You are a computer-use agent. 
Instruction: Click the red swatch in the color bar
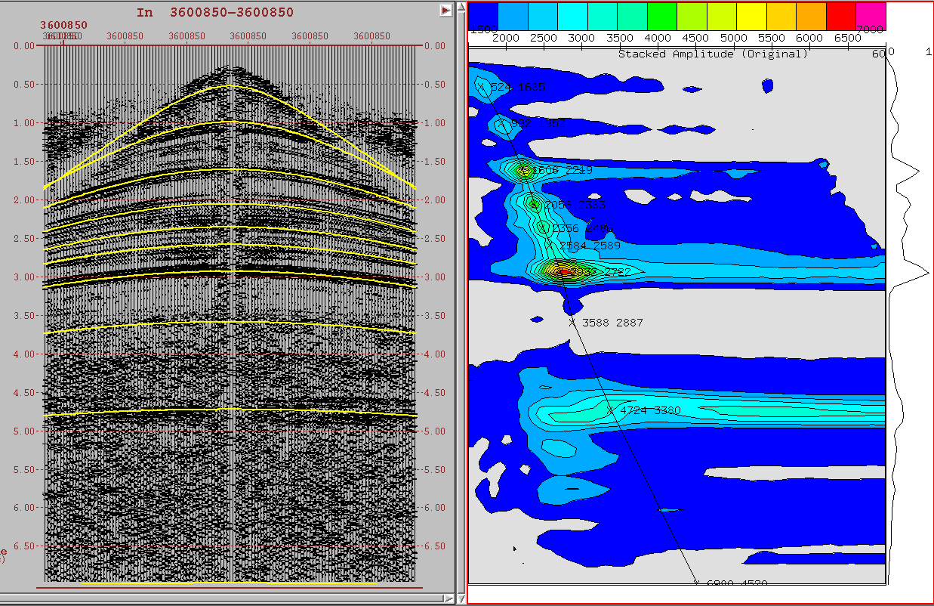pyautogui.click(x=840, y=16)
